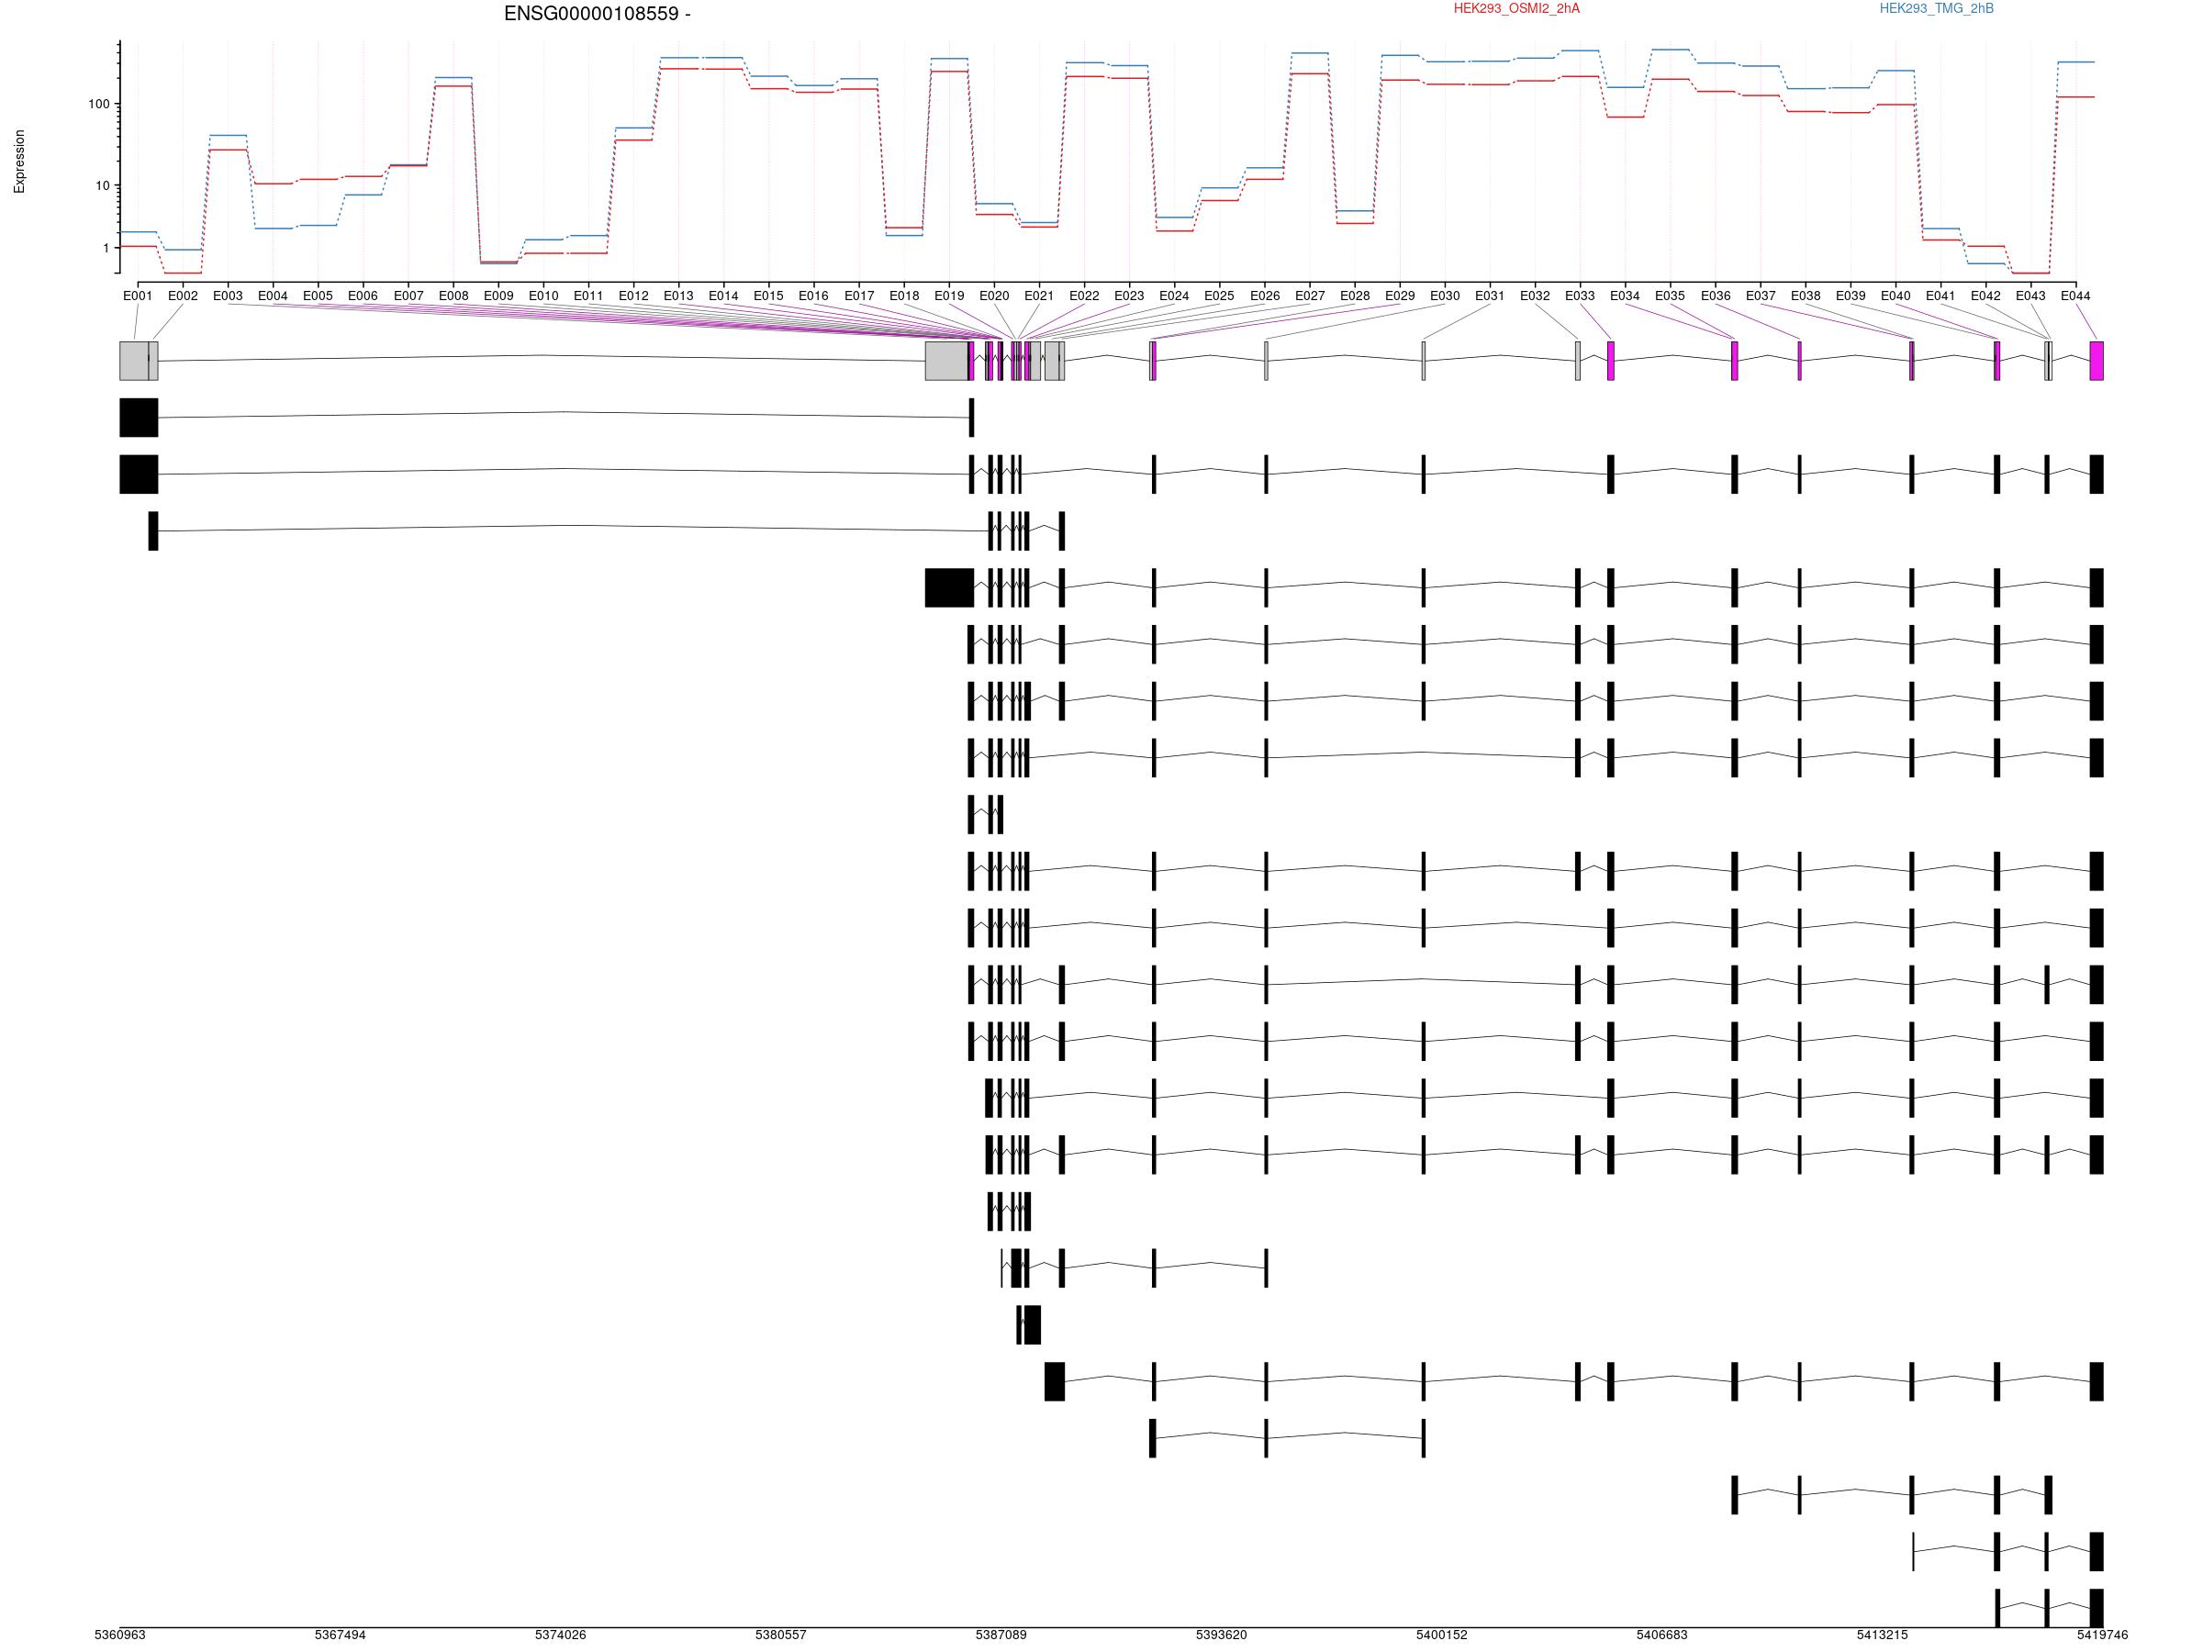Click exon label E031

(x=1490, y=296)
